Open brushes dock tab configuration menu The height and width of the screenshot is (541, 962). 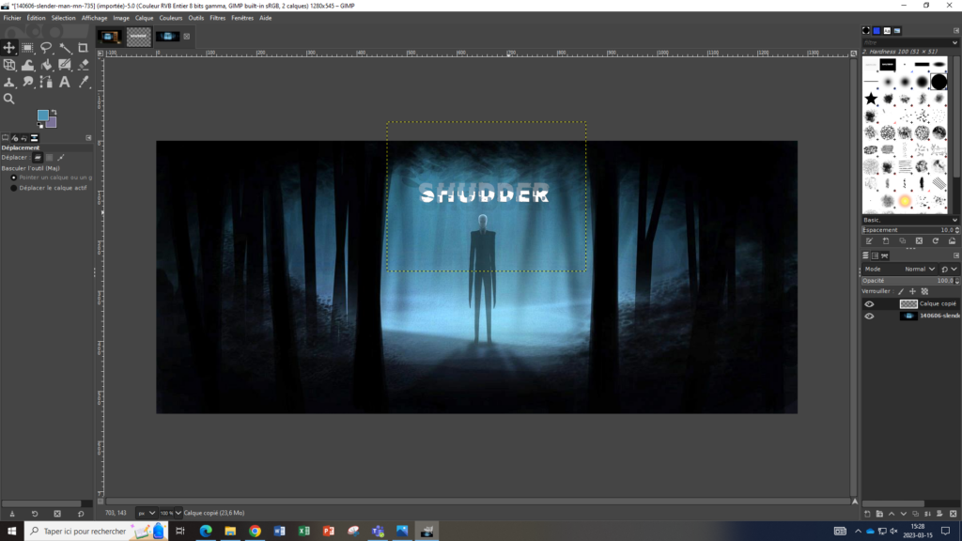[955, 31]
